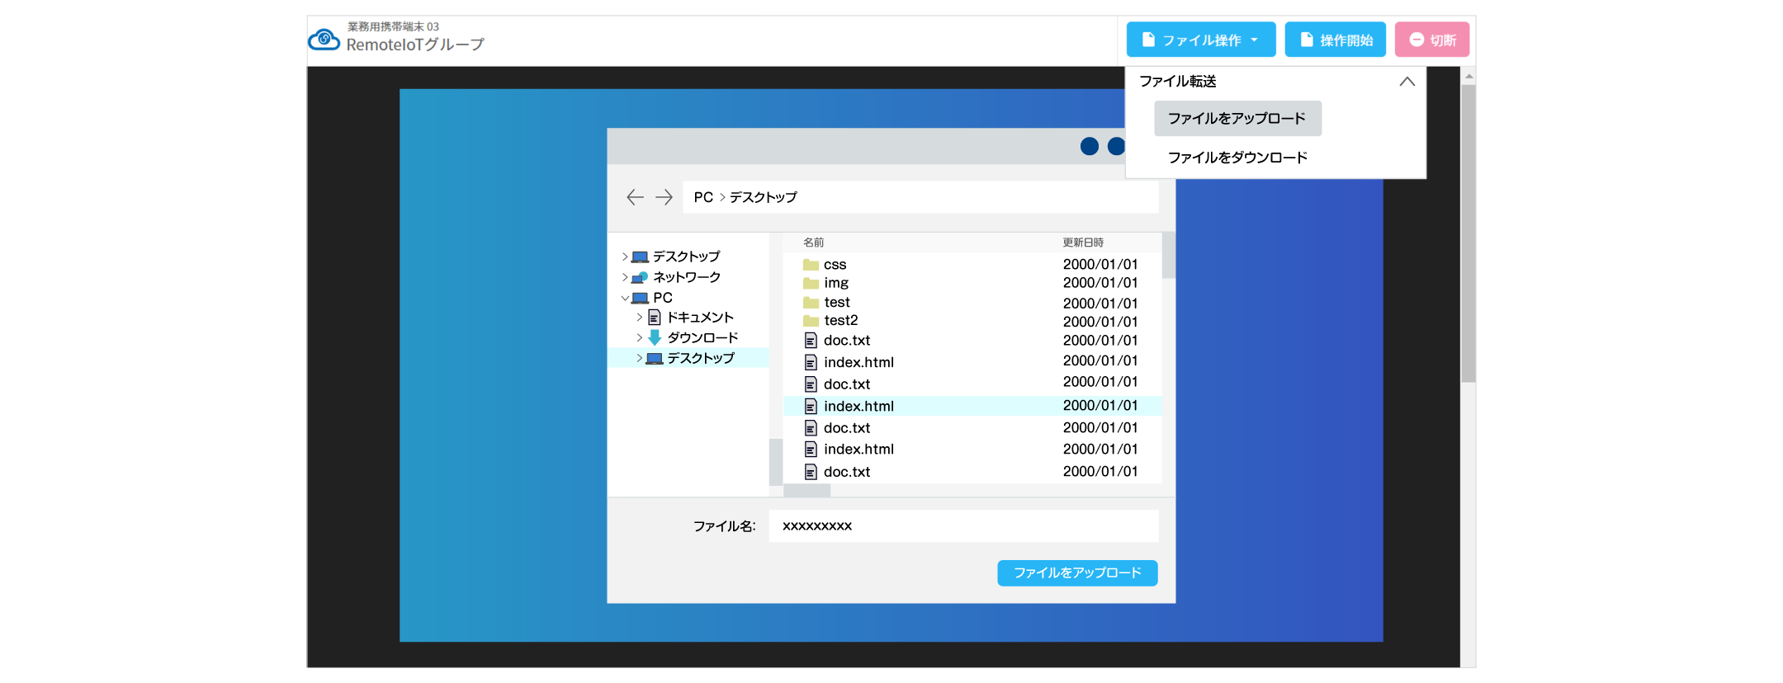Open the test2 folder icon

coord(811,321)
